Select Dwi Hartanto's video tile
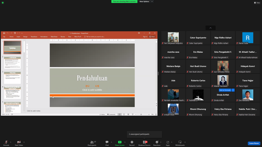262x147 pixels. click(x=248, y=95)
